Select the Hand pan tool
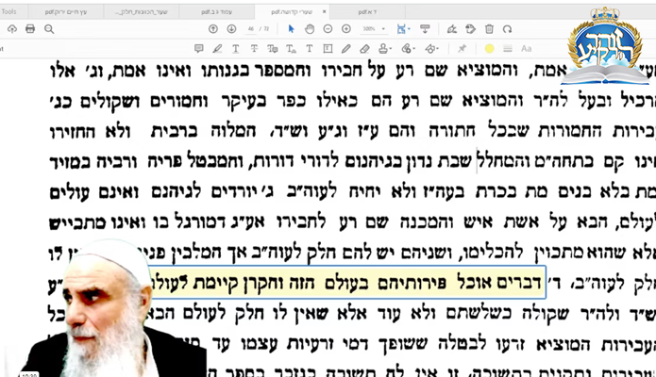This screenshot has width=656, height=377. pyautogui.click(x=311, y=28)
